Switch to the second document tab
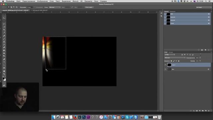213x120 pixels. click(40, 10)
